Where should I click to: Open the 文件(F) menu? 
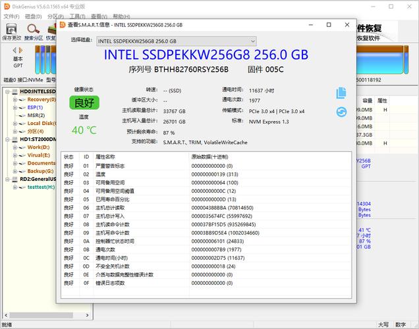click(x=11, y=16)
